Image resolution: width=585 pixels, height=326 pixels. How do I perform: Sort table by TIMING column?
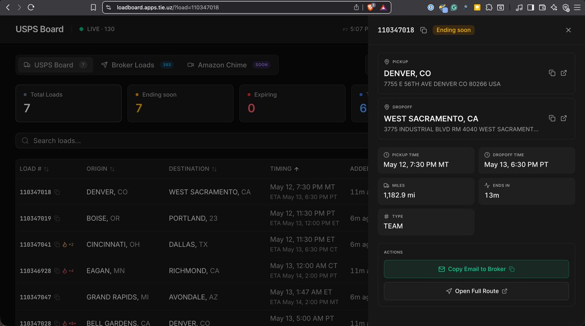point(285,169)
